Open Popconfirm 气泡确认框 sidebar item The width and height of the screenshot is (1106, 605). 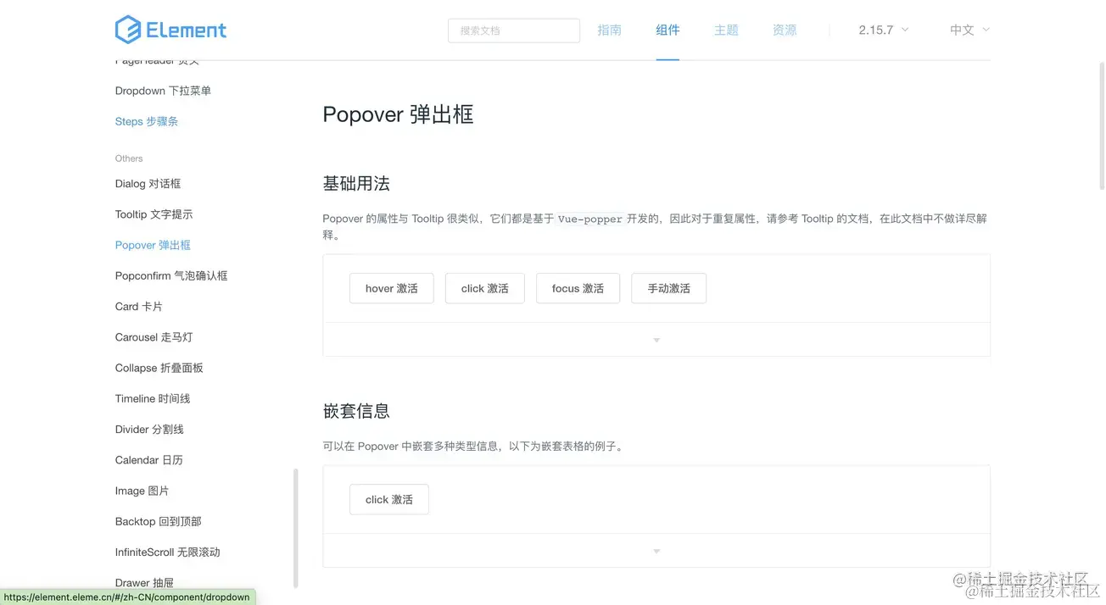(171, 275)
